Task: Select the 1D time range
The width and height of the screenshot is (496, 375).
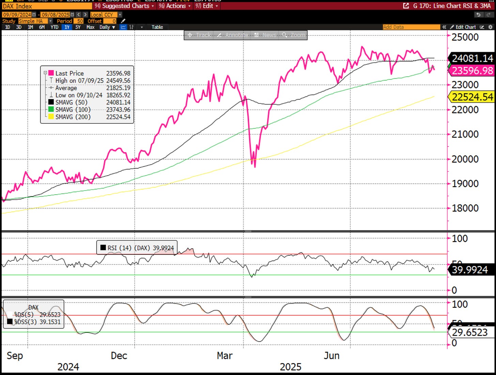Action: pos(7,27)
